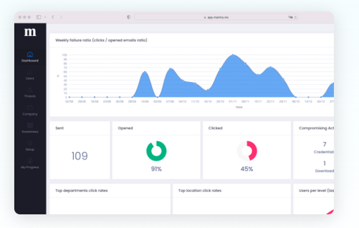The width and height of the screenshot is (359, 228).
Task: Click Top location click rates heading
Action: (200, 191)
